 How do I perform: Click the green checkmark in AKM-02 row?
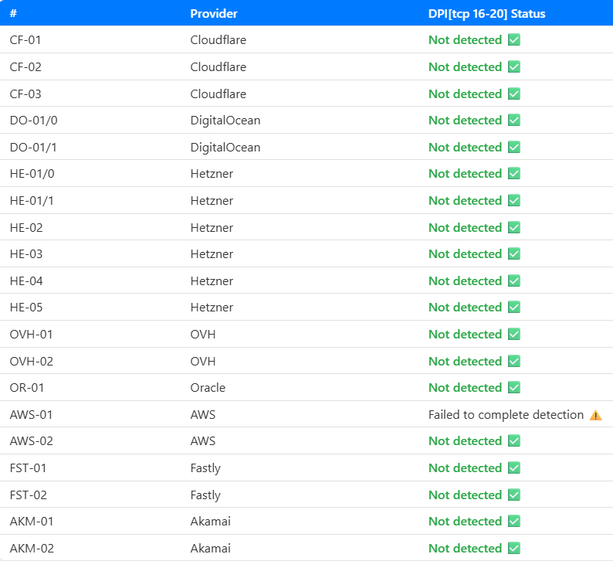point(514,549)
